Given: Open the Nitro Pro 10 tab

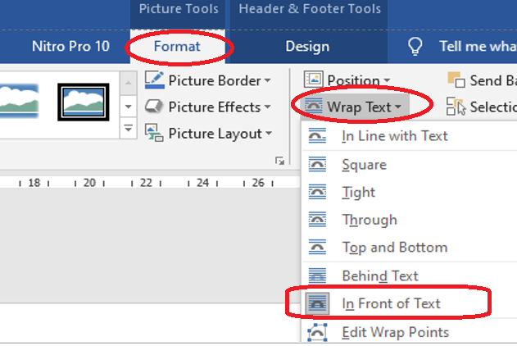Looking at the screenshot, I should pyautogui.click(x=70, y=46).
